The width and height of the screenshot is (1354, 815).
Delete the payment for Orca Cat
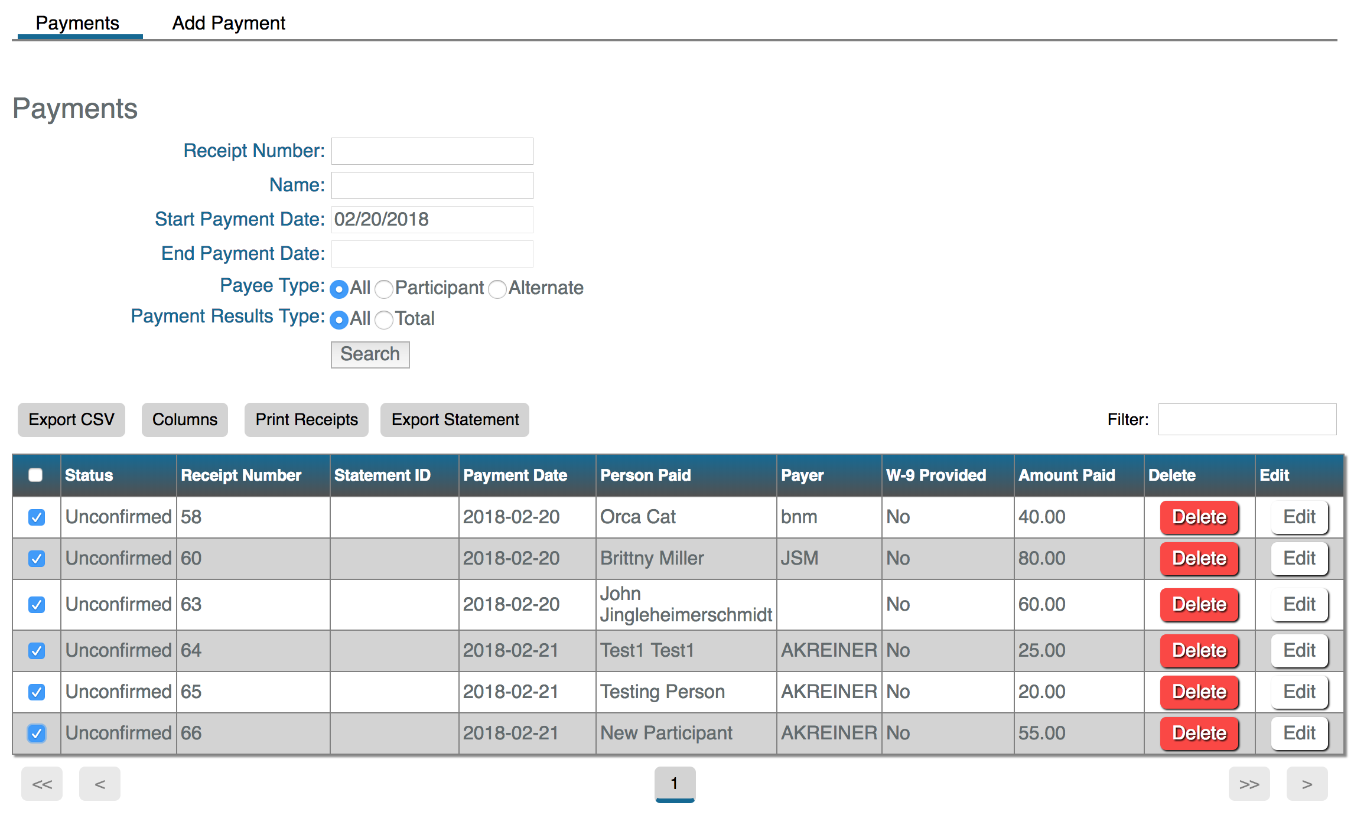pyautogui.click(x=1198, y=517)
